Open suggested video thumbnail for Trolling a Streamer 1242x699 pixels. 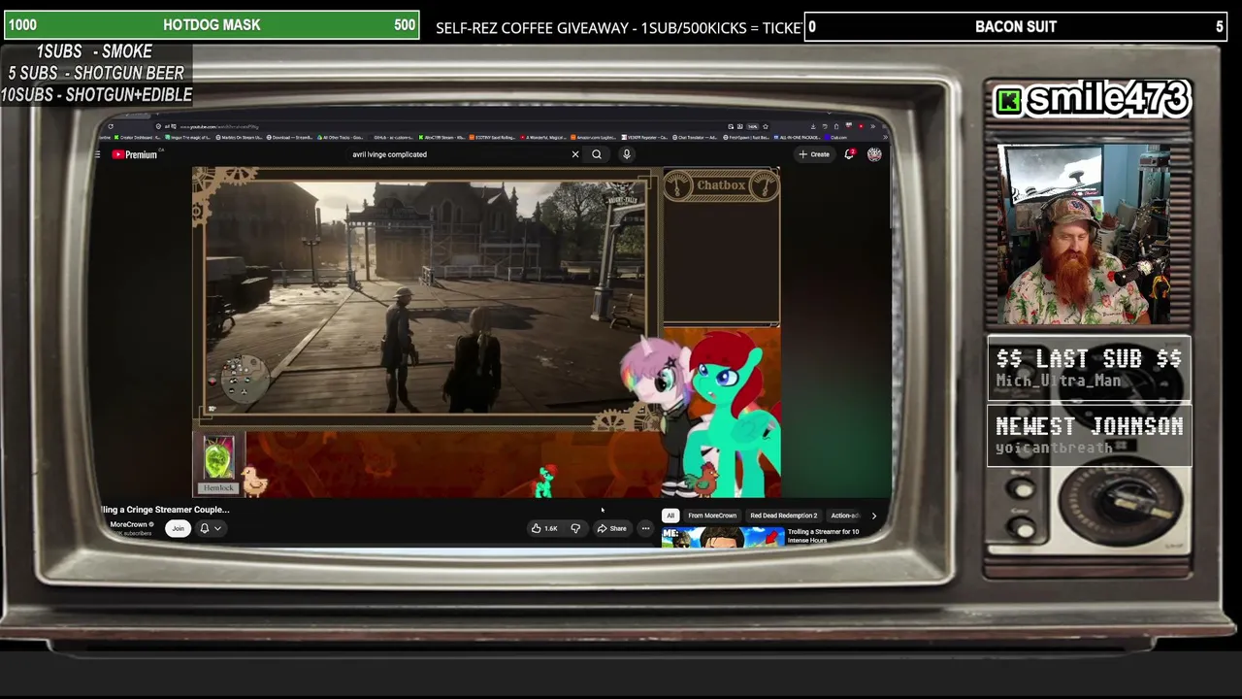[723, 537]
